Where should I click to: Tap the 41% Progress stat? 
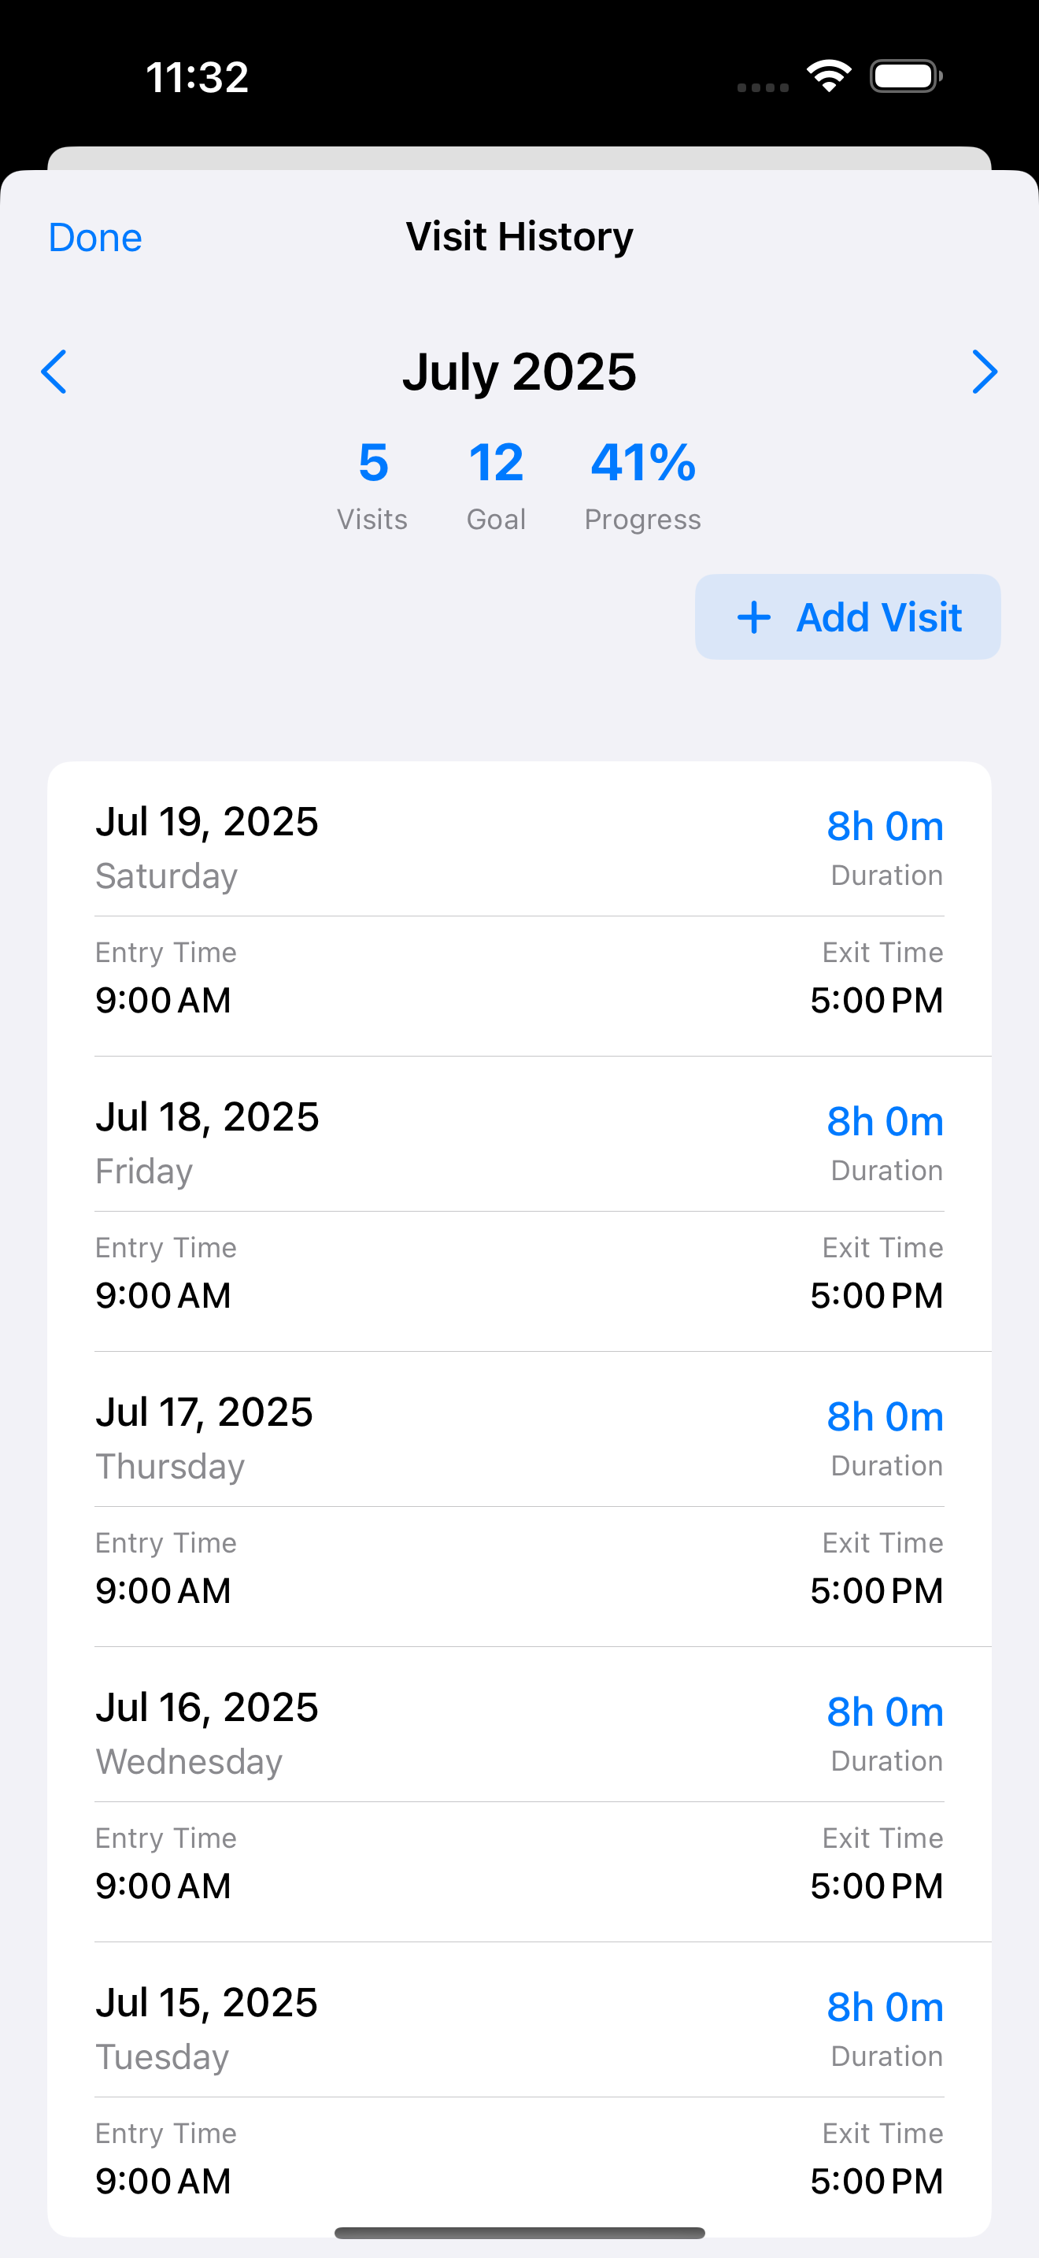[x=642, y=483]
